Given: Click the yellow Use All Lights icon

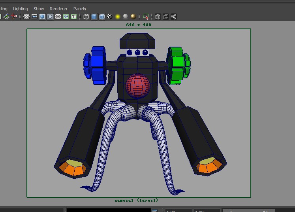Looking at the screenshot, I should (x=118, y=17).
